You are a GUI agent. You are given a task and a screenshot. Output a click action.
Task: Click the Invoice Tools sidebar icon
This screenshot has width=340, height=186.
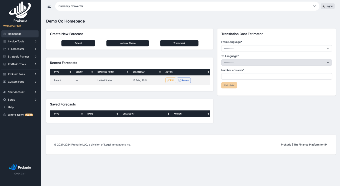pyautogui.click(x=5, y=41)
